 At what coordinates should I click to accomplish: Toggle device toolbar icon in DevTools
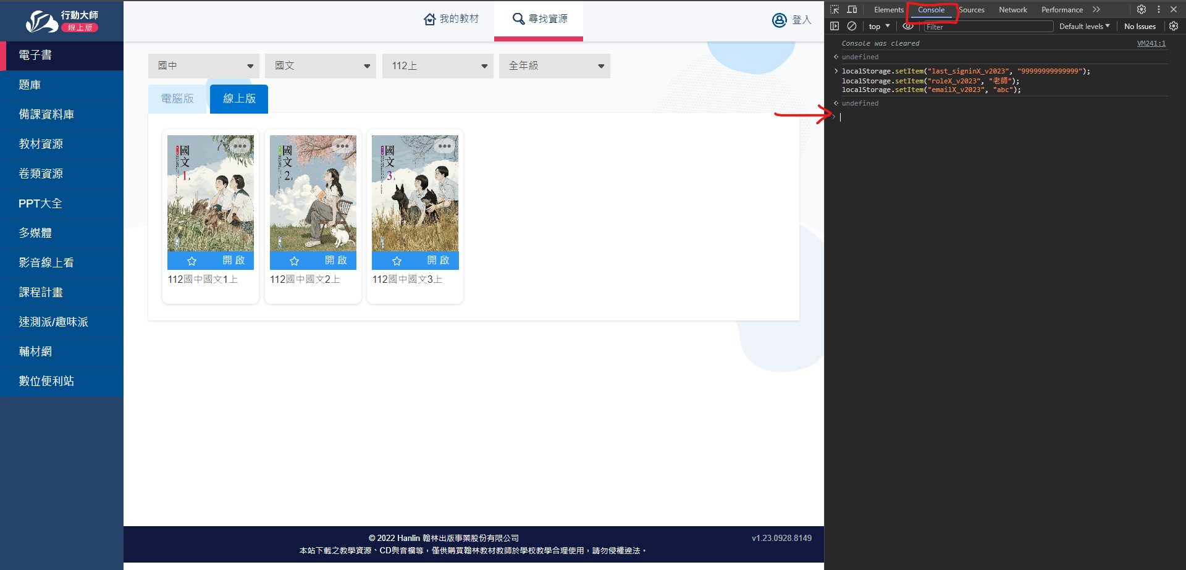[x=852, y=9]
